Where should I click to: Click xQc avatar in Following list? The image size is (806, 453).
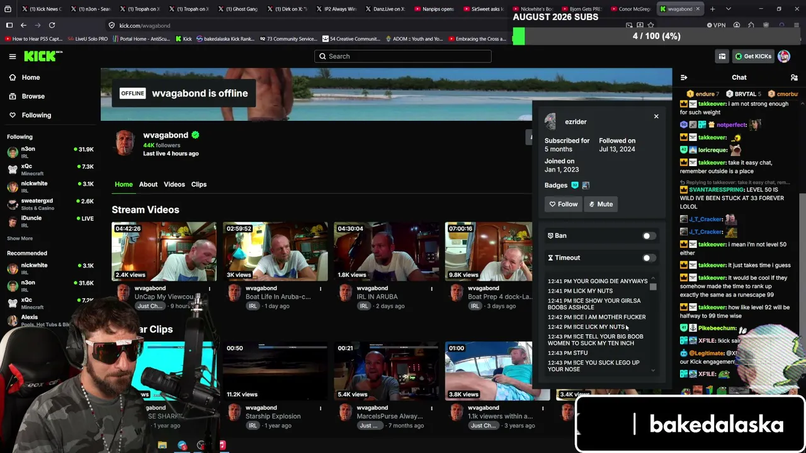point(13,169)
